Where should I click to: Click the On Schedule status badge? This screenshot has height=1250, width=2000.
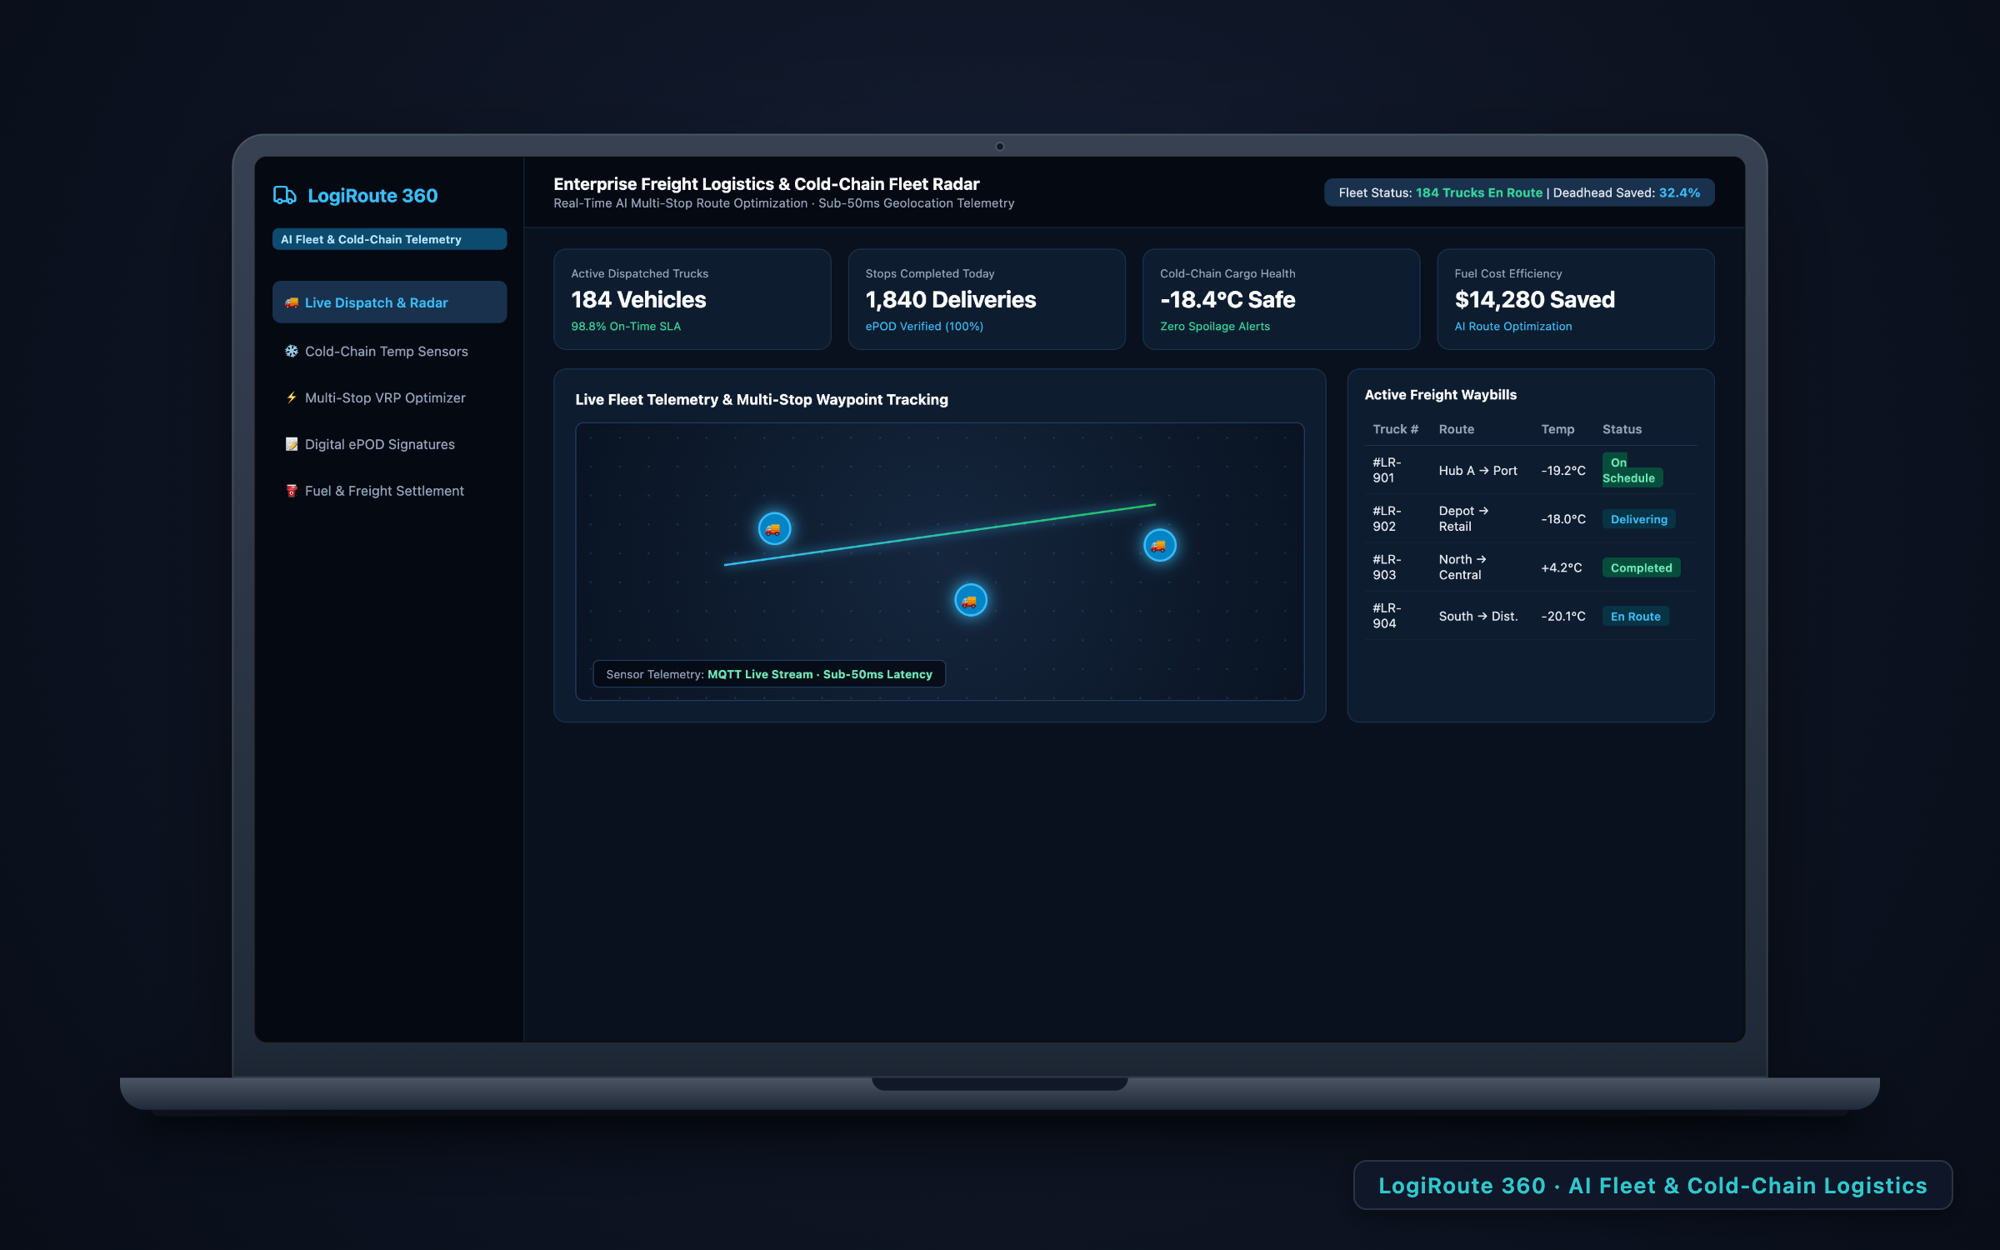1632,470
